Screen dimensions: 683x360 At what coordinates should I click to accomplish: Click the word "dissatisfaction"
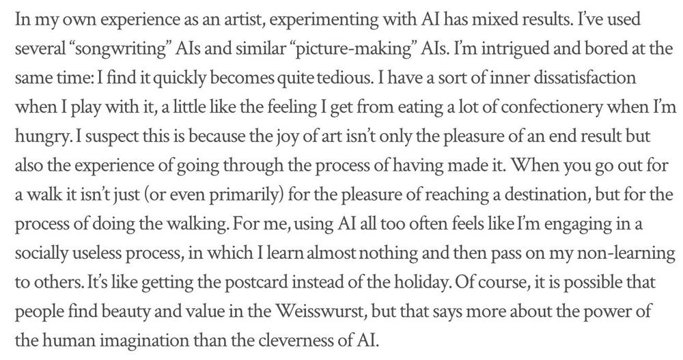[x=585, y=77]
